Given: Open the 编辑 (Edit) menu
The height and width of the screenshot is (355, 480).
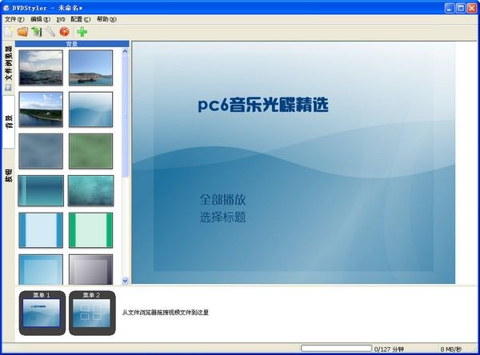Looking at the screenshot, I should click(41, 18).
